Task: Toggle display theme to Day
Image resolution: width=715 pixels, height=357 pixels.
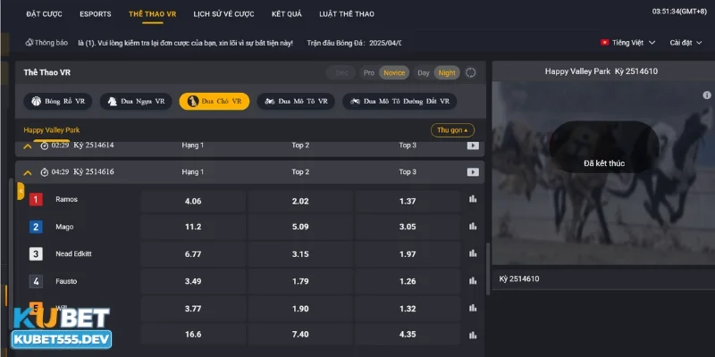Action: pyautogui.click(x=424, y=72)
